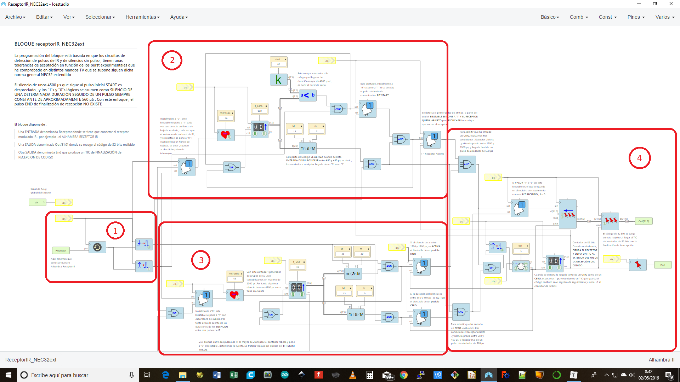The image size is (680, 382).
Task: Select the green k constant block
Action: click(x=278, y=80)
